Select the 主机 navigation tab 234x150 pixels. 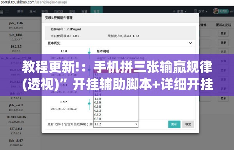click(x=72, y=11)
